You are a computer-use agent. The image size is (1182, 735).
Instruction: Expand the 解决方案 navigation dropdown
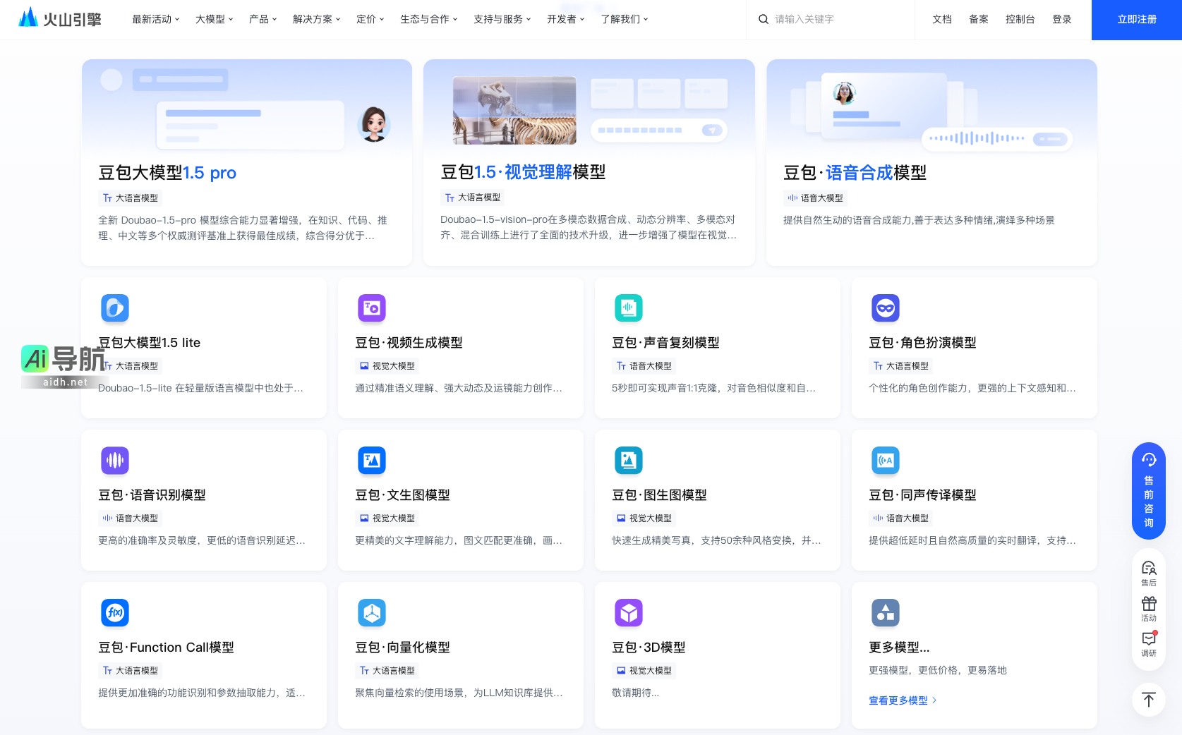316,19
